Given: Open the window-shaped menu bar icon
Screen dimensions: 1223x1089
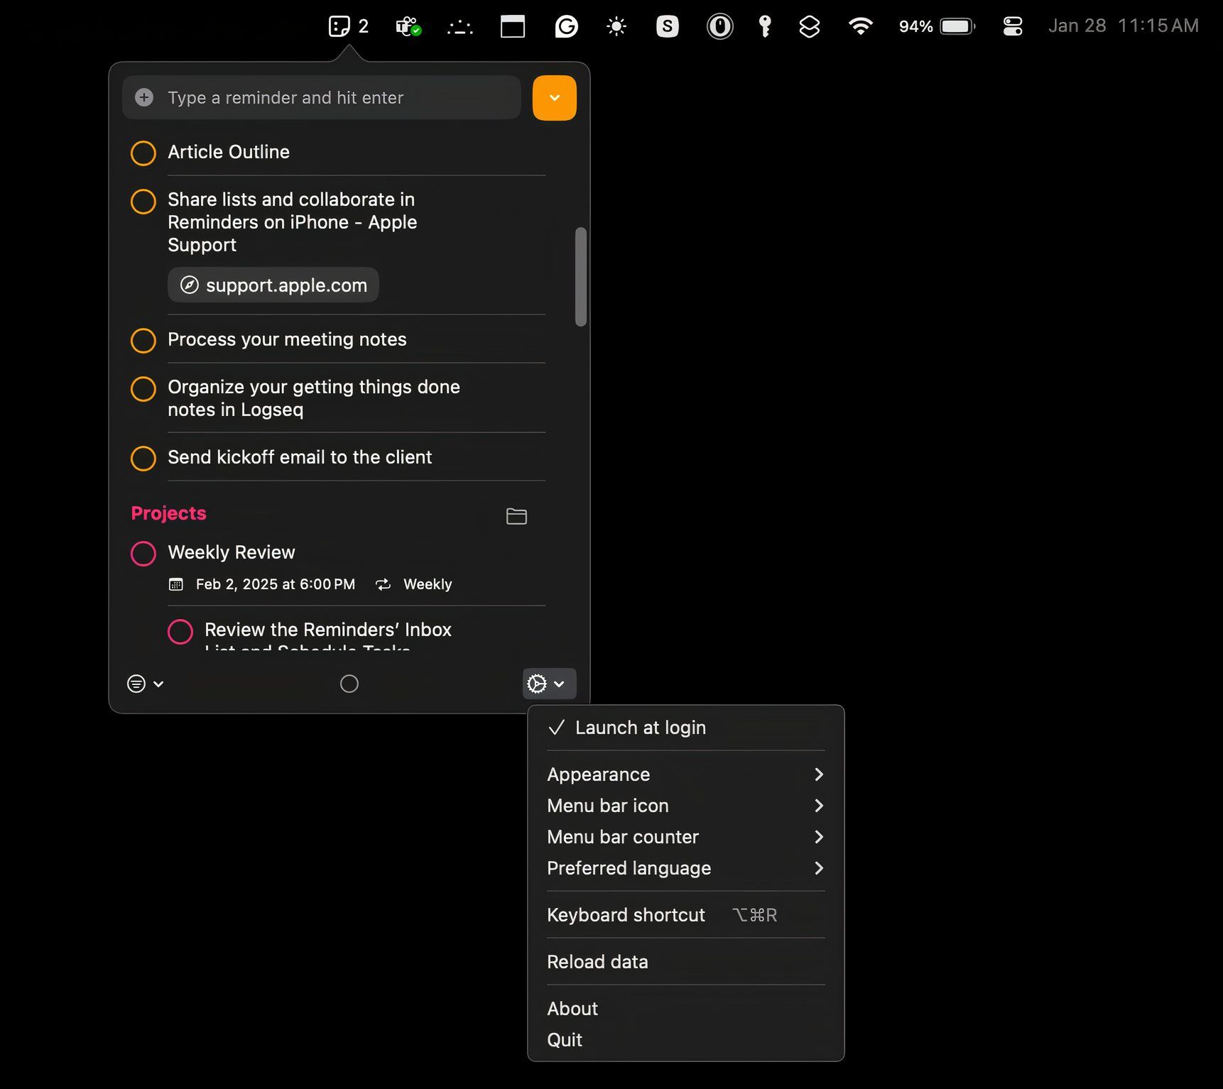Looking at the screenshot, I should click(513, 26).
